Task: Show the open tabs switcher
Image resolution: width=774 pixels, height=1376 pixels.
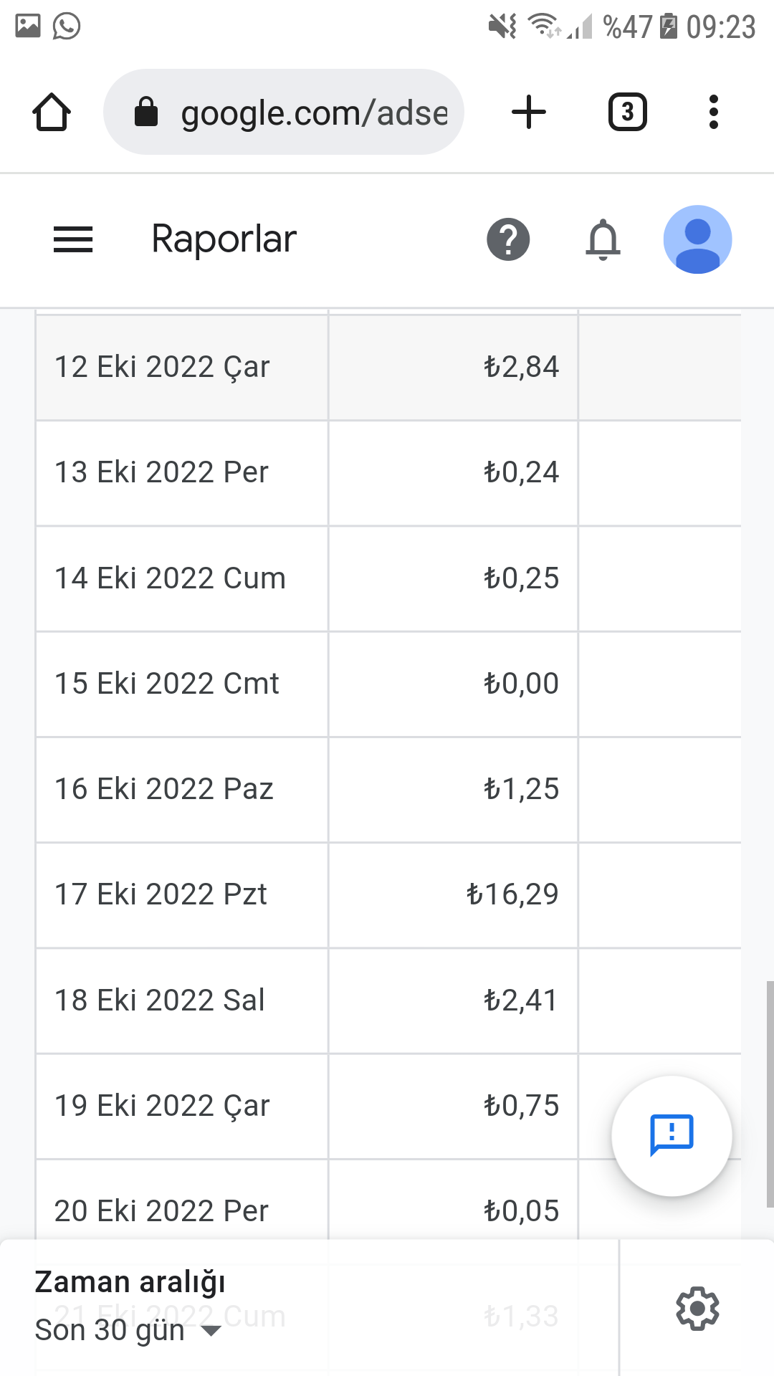Action: (x=628, y=113)
